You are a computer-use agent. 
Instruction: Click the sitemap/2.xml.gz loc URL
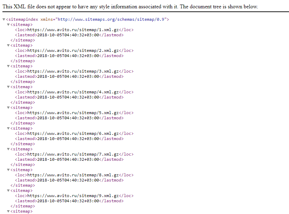[73, 50]
